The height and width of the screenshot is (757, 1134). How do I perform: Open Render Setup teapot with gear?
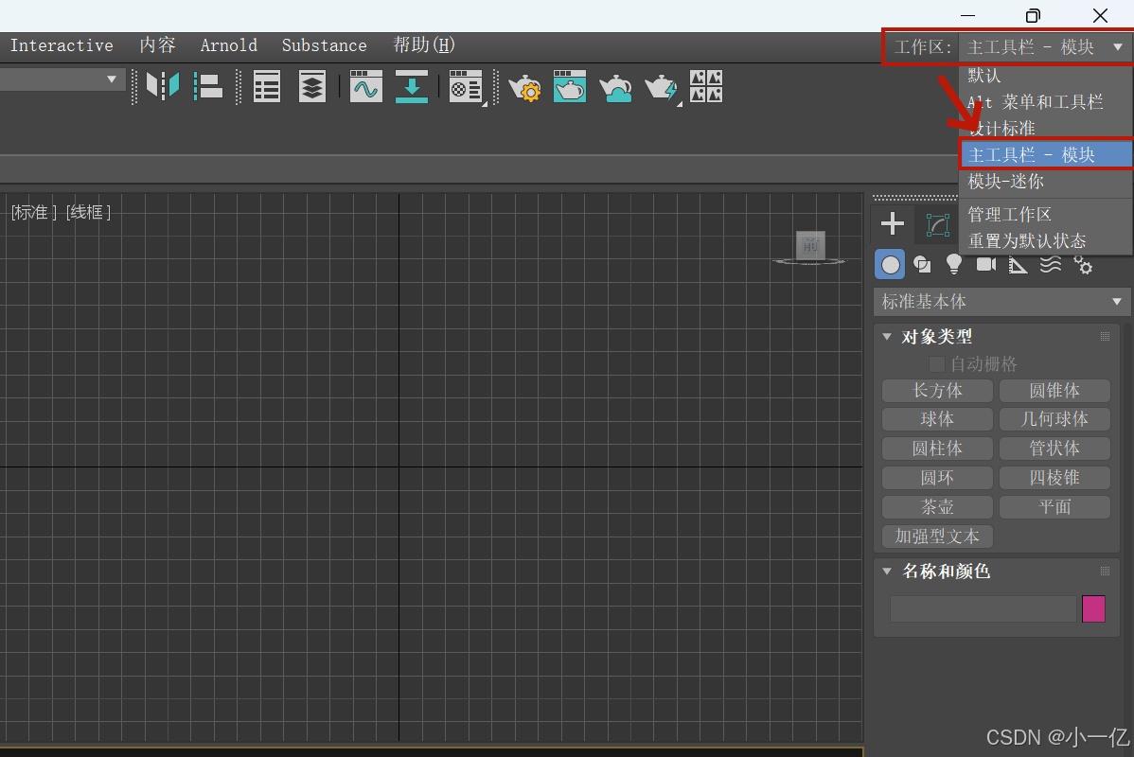click(x=524, y=87)
